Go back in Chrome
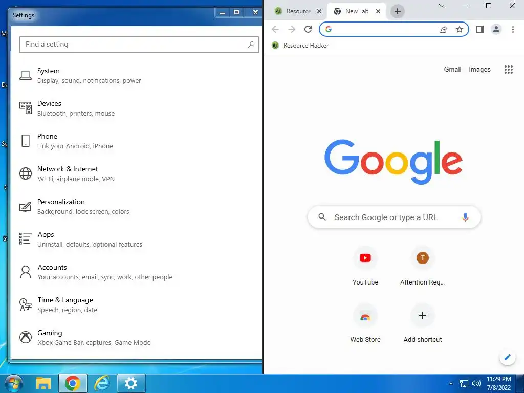524x393 pixels. [275, 29]
